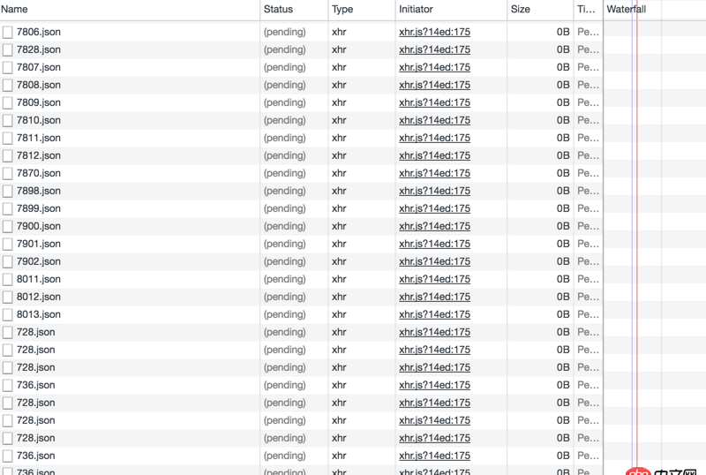Image resolution: width=706 pixels, height=475 pixels.
Task: Click the file icon next to 7899.json
Action: pyautogui.click(x=8, y=208)
